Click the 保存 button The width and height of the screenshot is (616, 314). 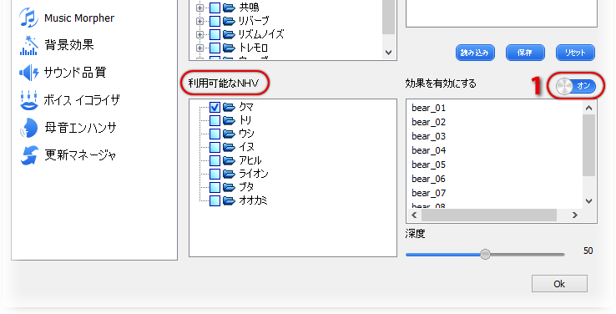pyautogui.click(x=525, y=53)
